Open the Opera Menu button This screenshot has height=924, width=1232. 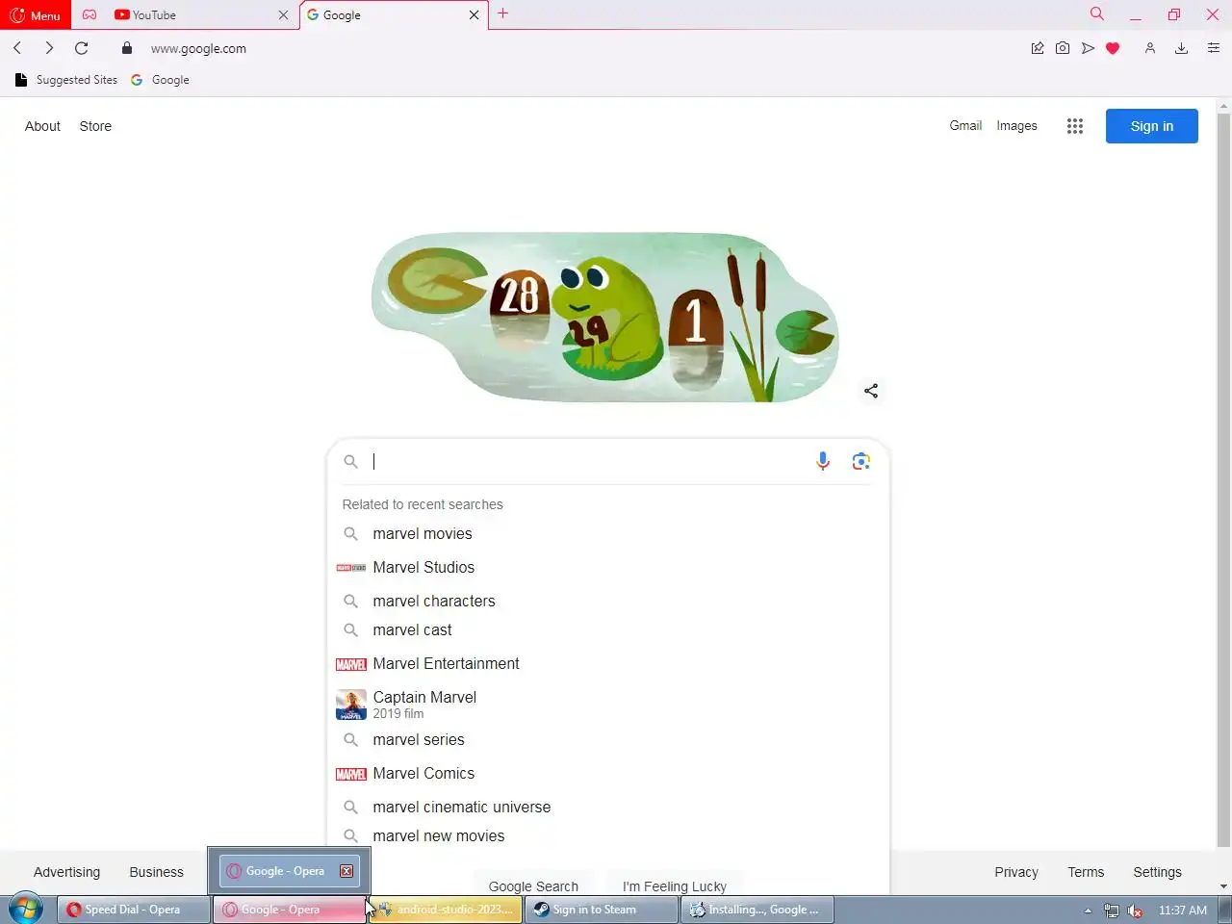(x=35, y=15)
